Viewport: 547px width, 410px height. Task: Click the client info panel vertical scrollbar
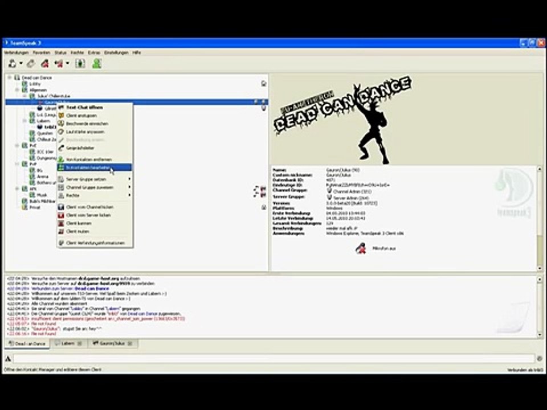coord(540,219)
